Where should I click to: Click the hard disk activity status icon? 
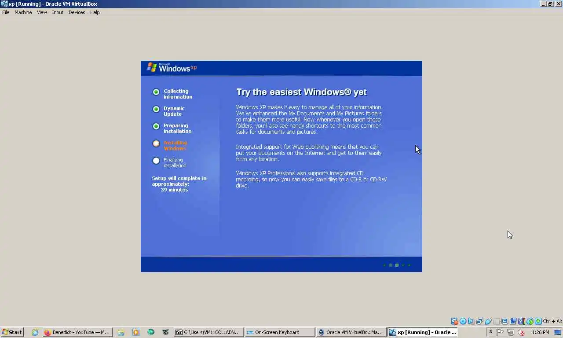[454, 321]
